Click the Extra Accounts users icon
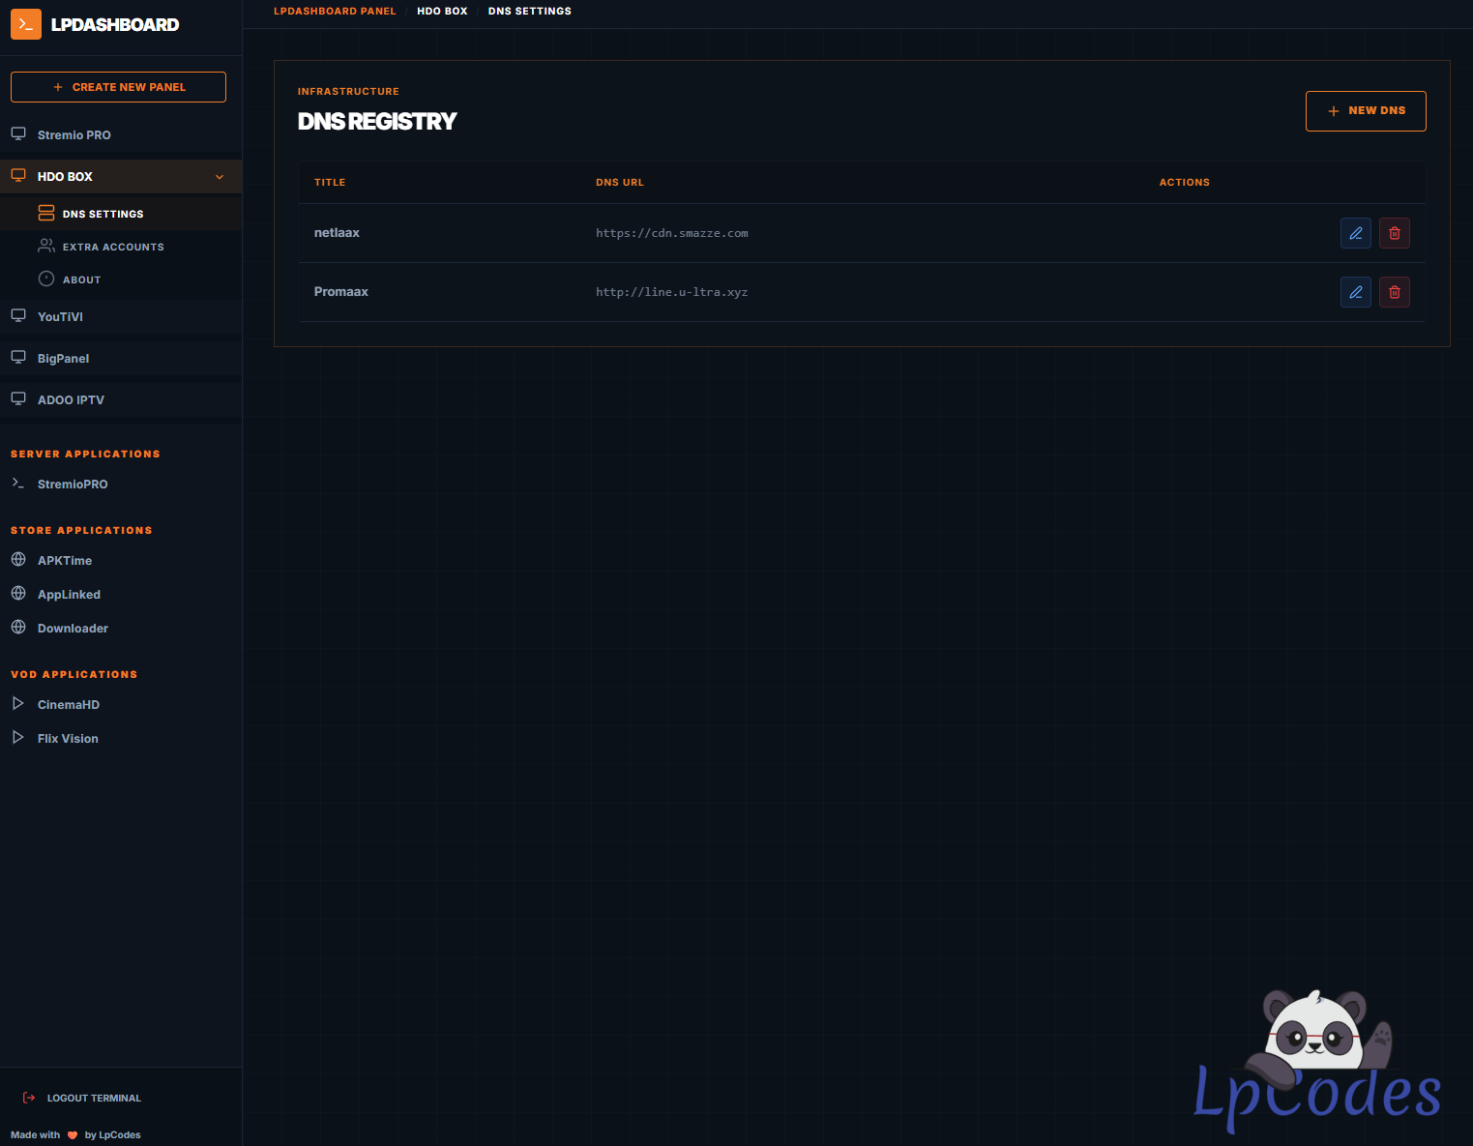 click(x=46, y=247)
